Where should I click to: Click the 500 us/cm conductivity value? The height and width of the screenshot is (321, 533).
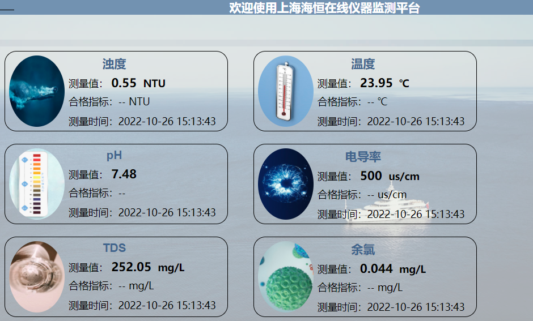(x=390, y=176)
